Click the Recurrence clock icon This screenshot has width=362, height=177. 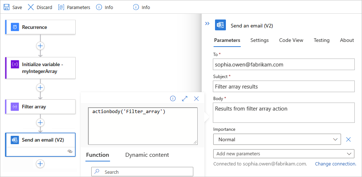(x=15, y=27)
